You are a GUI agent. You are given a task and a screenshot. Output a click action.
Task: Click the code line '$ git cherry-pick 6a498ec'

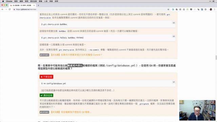point(54,24)
